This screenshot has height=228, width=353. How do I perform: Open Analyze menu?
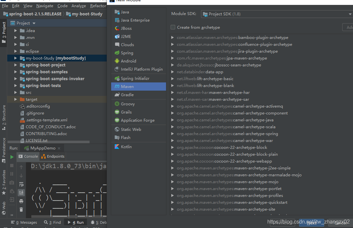pos(79,6)
